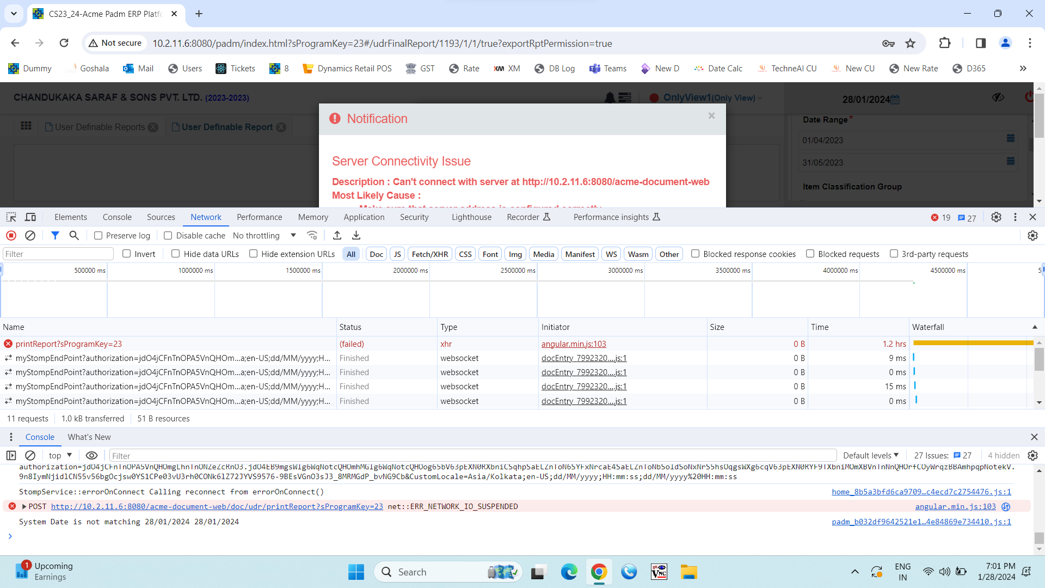Enable Disable cache checkbox
The width and height of the screenshot is (1045, 588).
tap(168, 236)
